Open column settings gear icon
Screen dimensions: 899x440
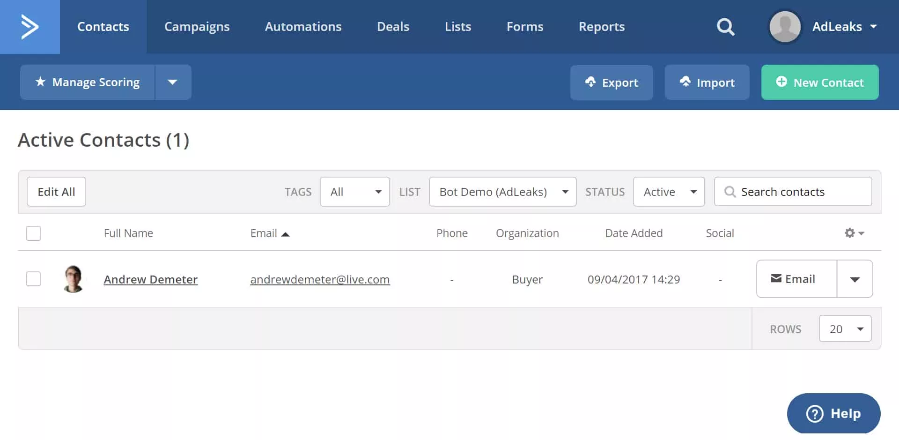854,233
